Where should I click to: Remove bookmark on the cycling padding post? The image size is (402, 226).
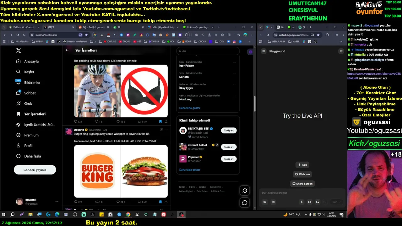click(x=160, y=121)
